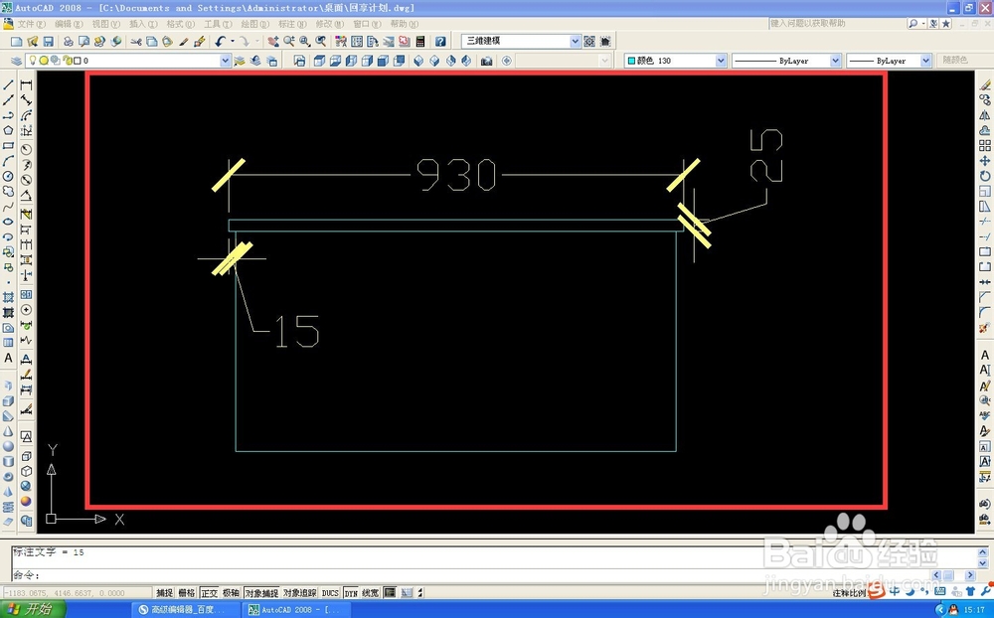Click the command window scroll down arrow
The width and height of the screenshot is (994, 618).
click(x=983, y=563)
